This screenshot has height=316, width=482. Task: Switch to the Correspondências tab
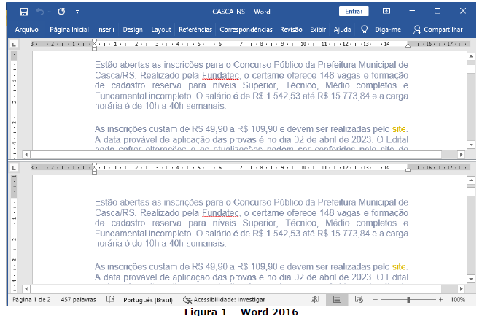click(246, 30)
